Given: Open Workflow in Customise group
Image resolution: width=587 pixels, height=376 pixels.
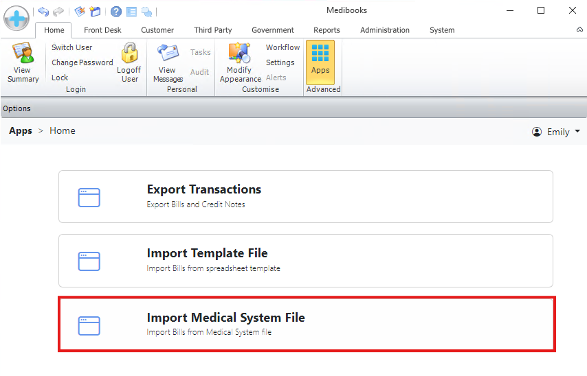Looking at the screenshot, I should pos(283,47).
